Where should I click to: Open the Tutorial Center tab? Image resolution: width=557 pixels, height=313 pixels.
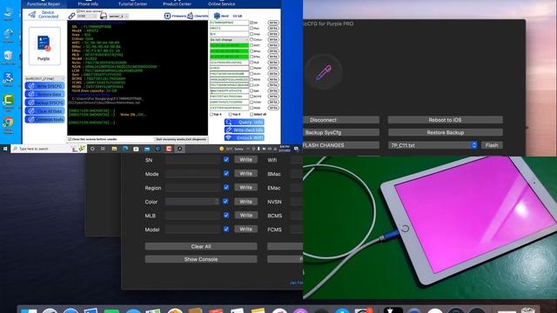coord(132,3)
